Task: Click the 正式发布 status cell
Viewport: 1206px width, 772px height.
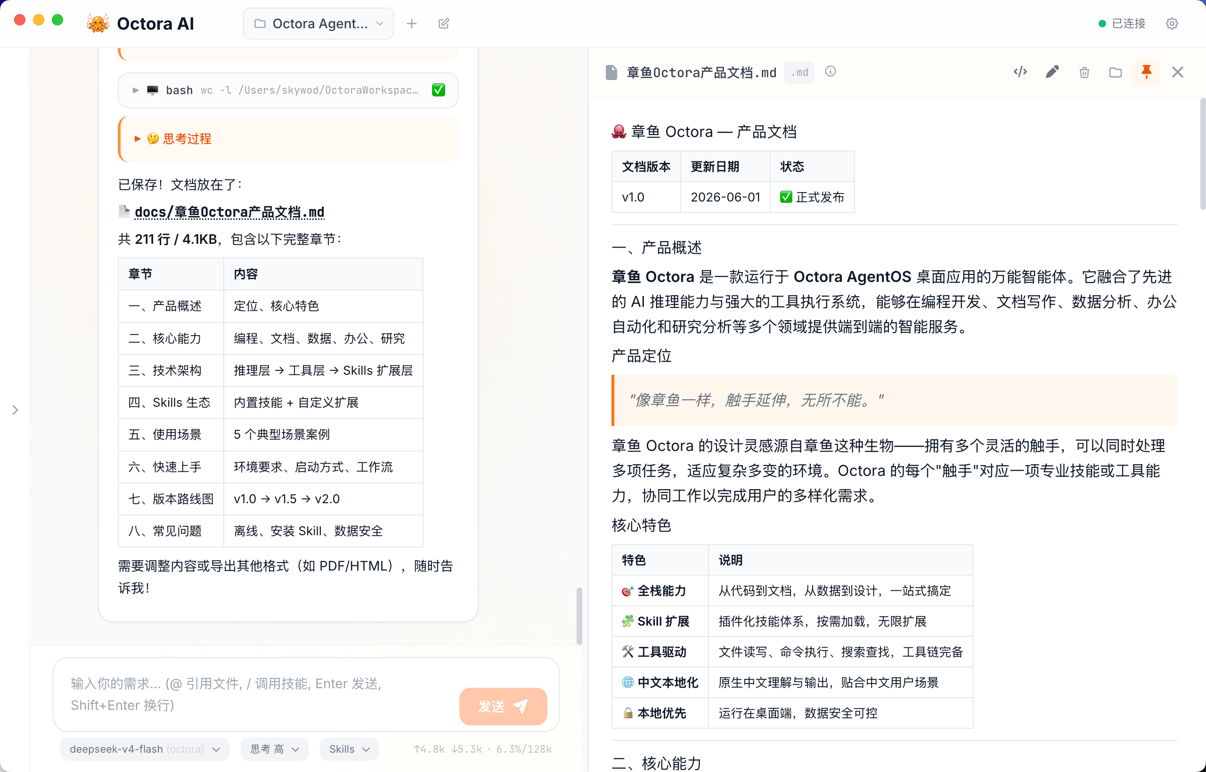Action: (x=813, y=197)
